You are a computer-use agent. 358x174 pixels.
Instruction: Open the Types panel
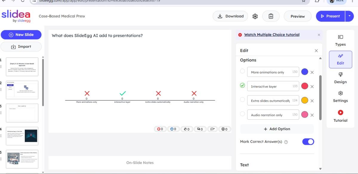340,41
